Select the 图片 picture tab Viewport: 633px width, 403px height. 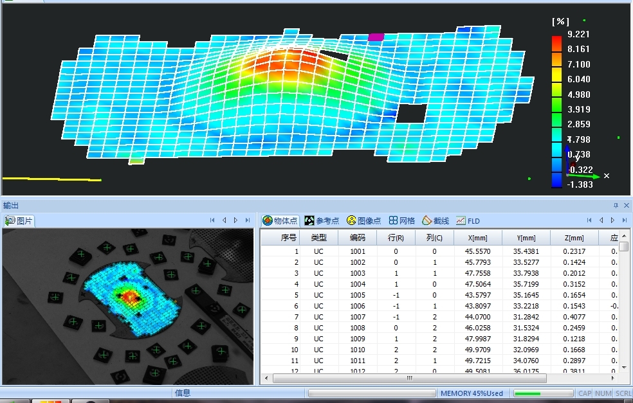19,220
